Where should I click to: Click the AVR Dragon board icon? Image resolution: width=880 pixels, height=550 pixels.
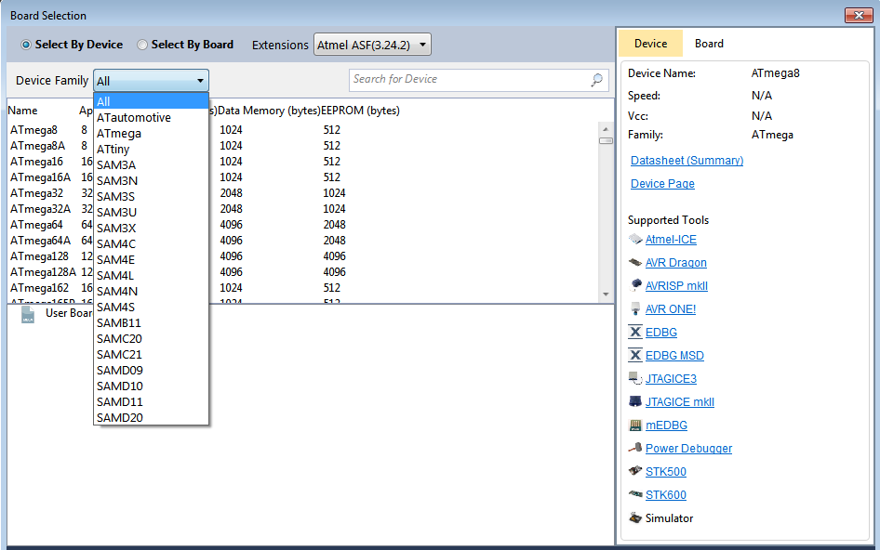pyautogui.click(x=635, y=262)
